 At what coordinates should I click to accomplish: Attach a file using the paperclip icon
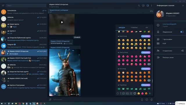(50, 99)
